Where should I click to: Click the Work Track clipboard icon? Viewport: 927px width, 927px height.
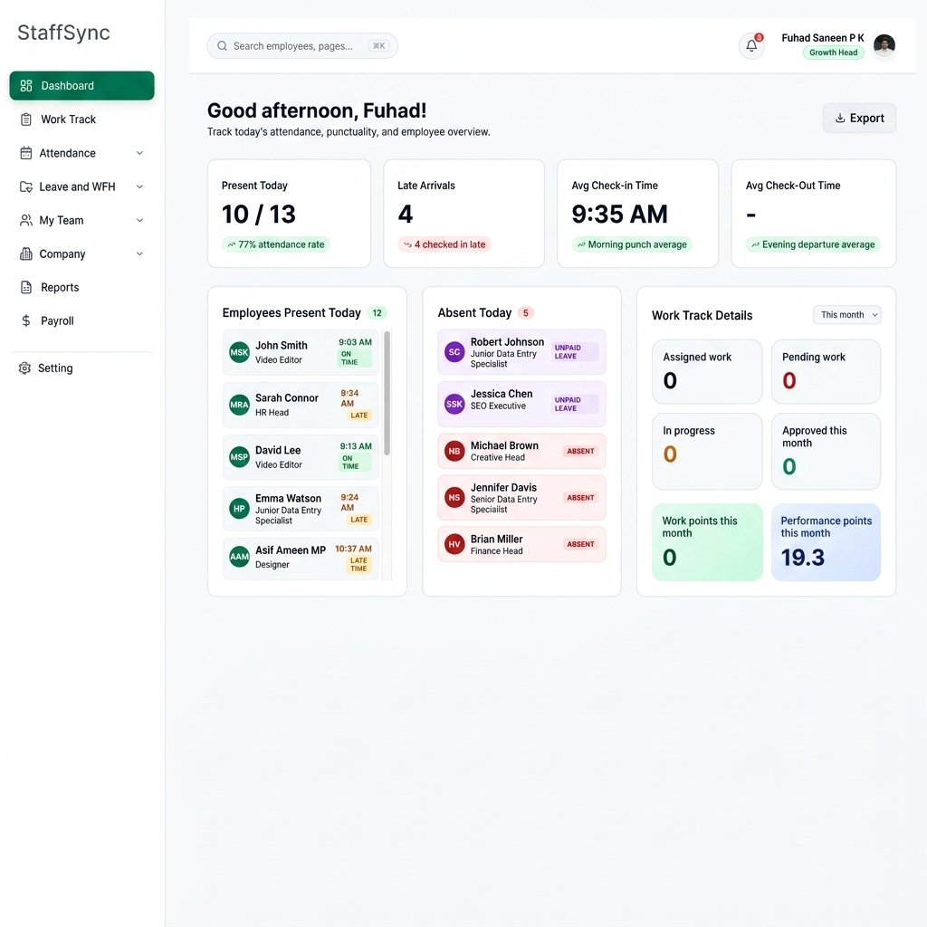26,119
